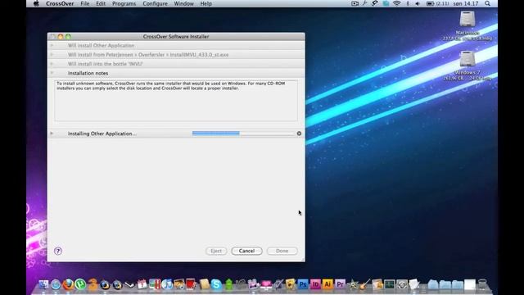Expand the 'Will install into the bottle' row

click(52, 64)
